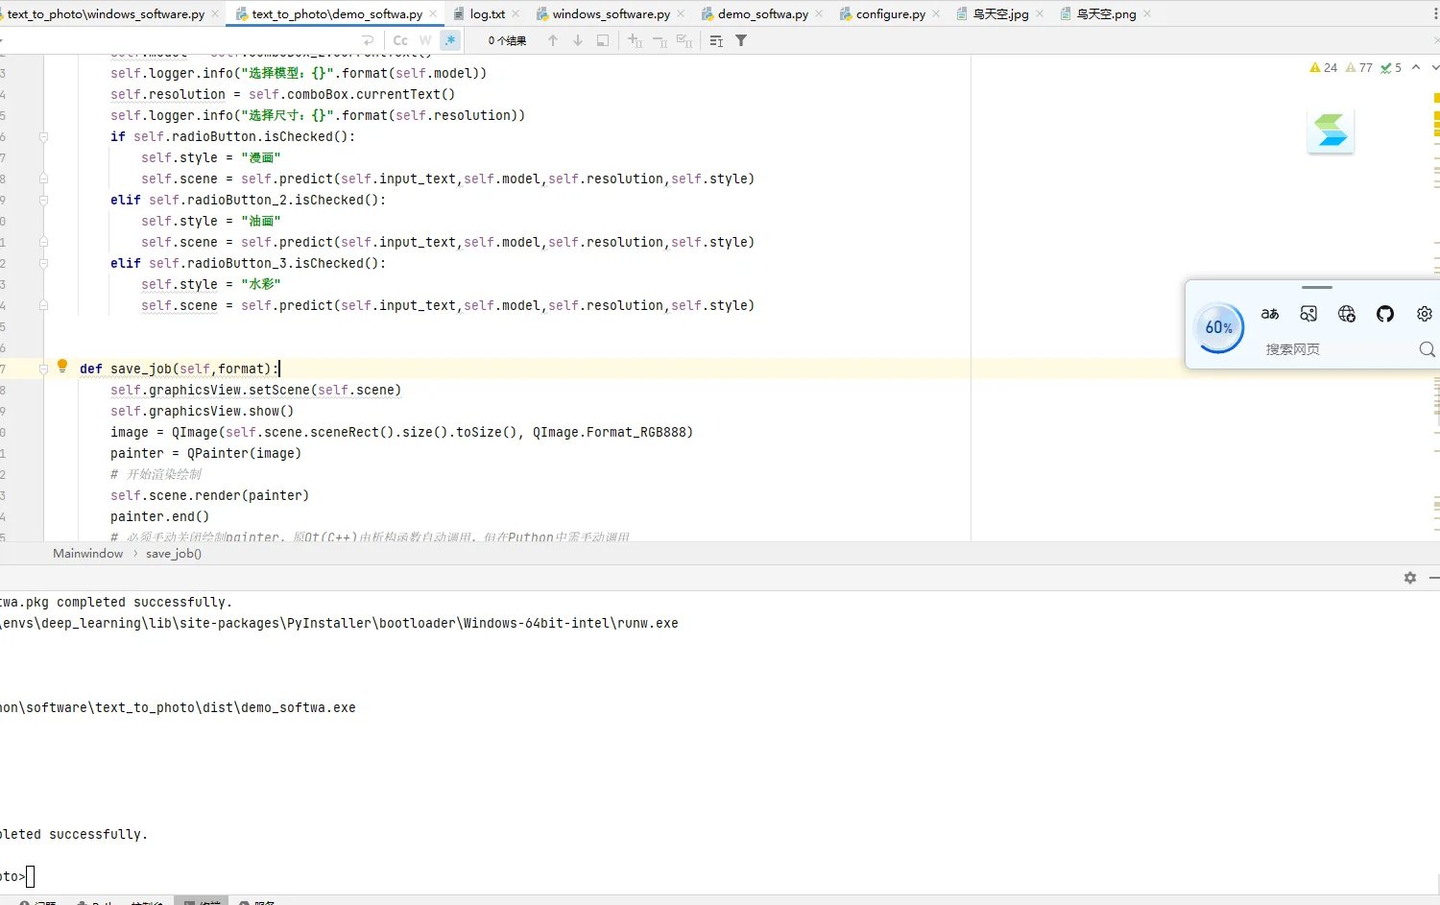Click the magnifier search icon in widget
Viewport: 1440px width, 905px height.
tap(1428, 349)
